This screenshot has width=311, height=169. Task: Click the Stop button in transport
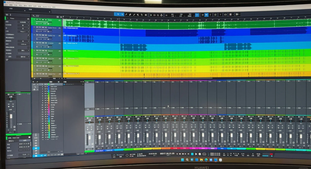(x=192, y=154)
